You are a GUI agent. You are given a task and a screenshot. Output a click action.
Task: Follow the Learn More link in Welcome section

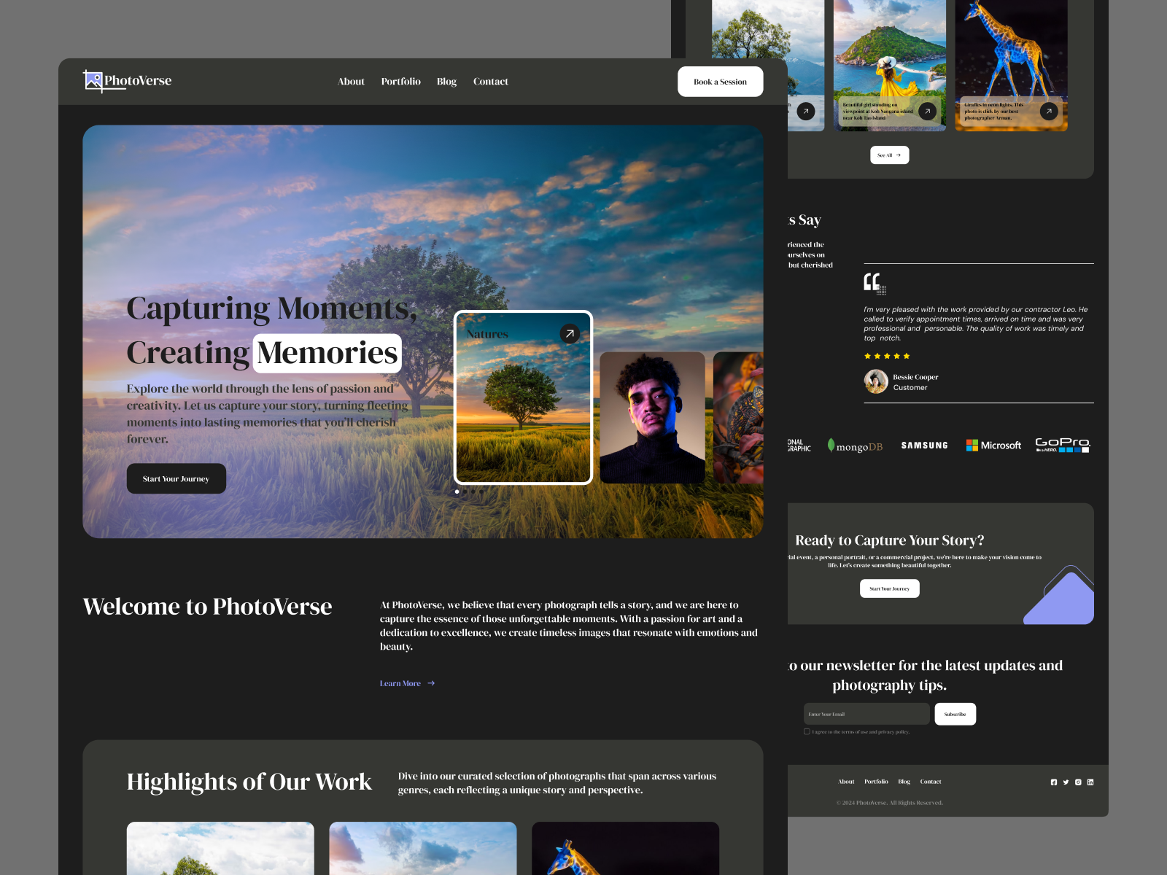400,683
